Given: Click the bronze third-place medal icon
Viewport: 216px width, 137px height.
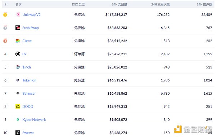Looking at the screenshot, I should coord(5,41).
